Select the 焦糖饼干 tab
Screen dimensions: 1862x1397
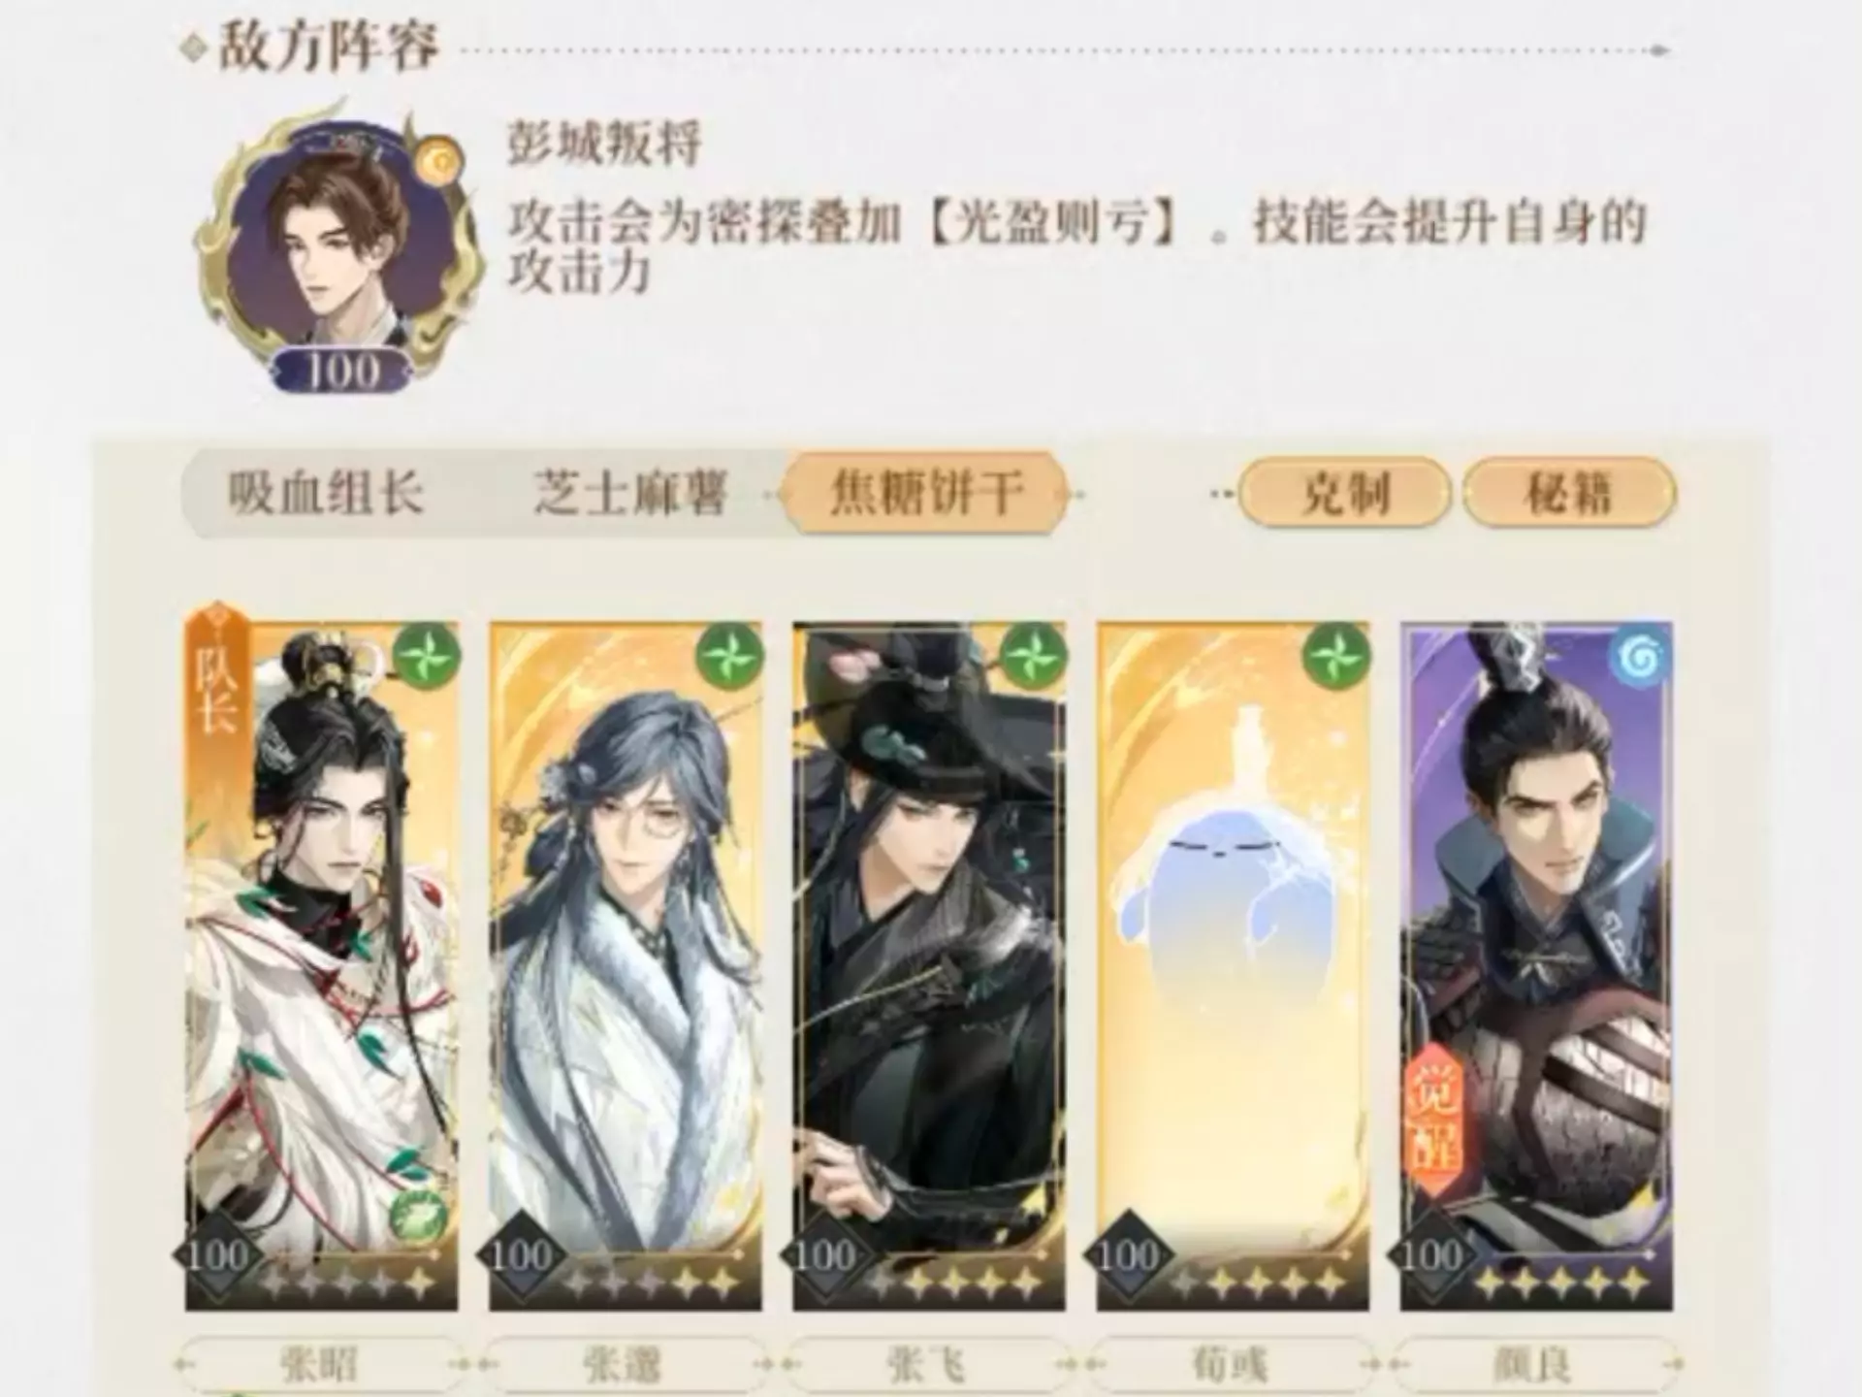coord(927,494)
